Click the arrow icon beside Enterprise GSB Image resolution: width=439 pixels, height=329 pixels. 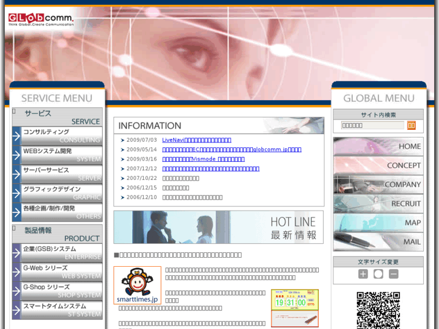[16, 253]
